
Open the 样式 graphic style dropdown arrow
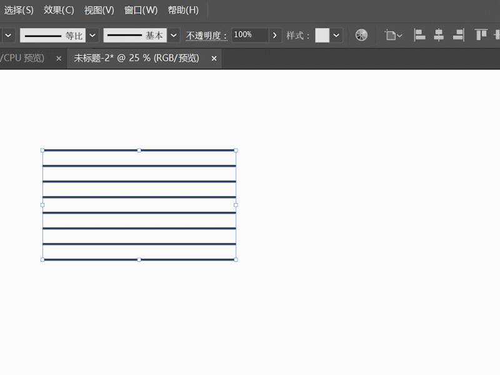click(337, 36)
